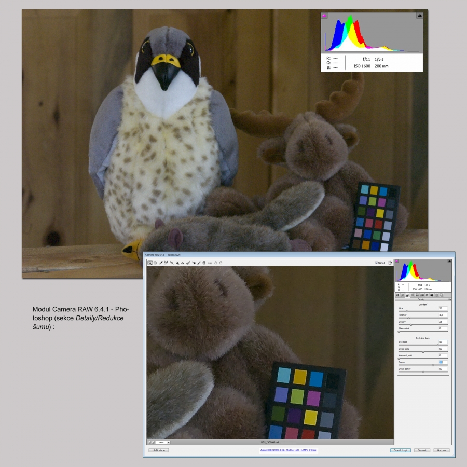Viewport: 467px width, 467px height.
Task: Select the Crop tool
Action: (x=177, y=263)
